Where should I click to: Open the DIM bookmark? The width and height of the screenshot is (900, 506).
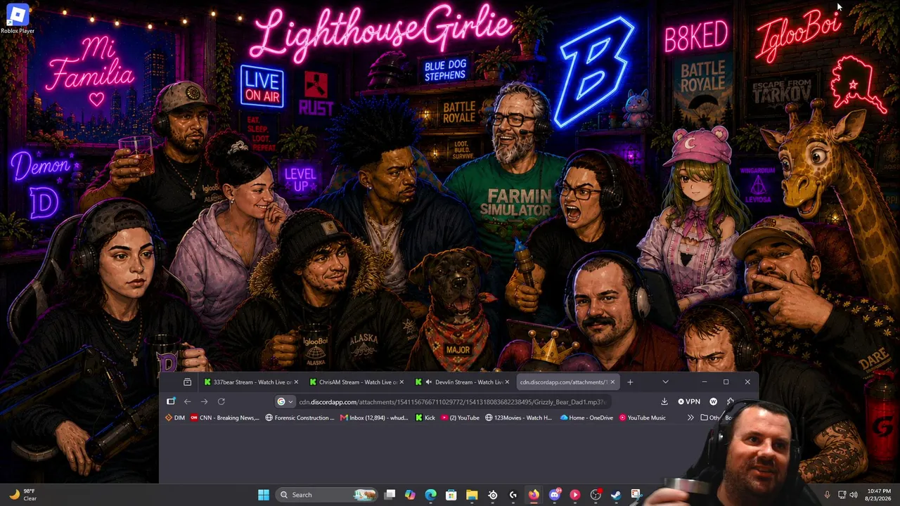[x=174, y=417]
